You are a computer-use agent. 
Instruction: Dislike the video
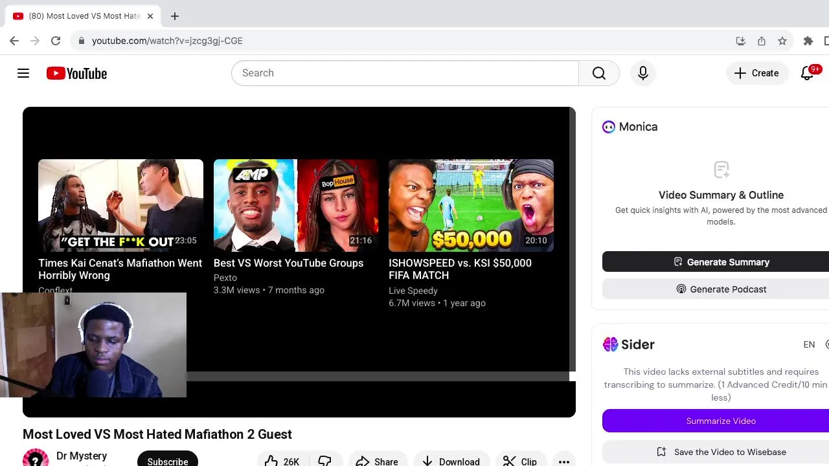[x=326, y=460]
